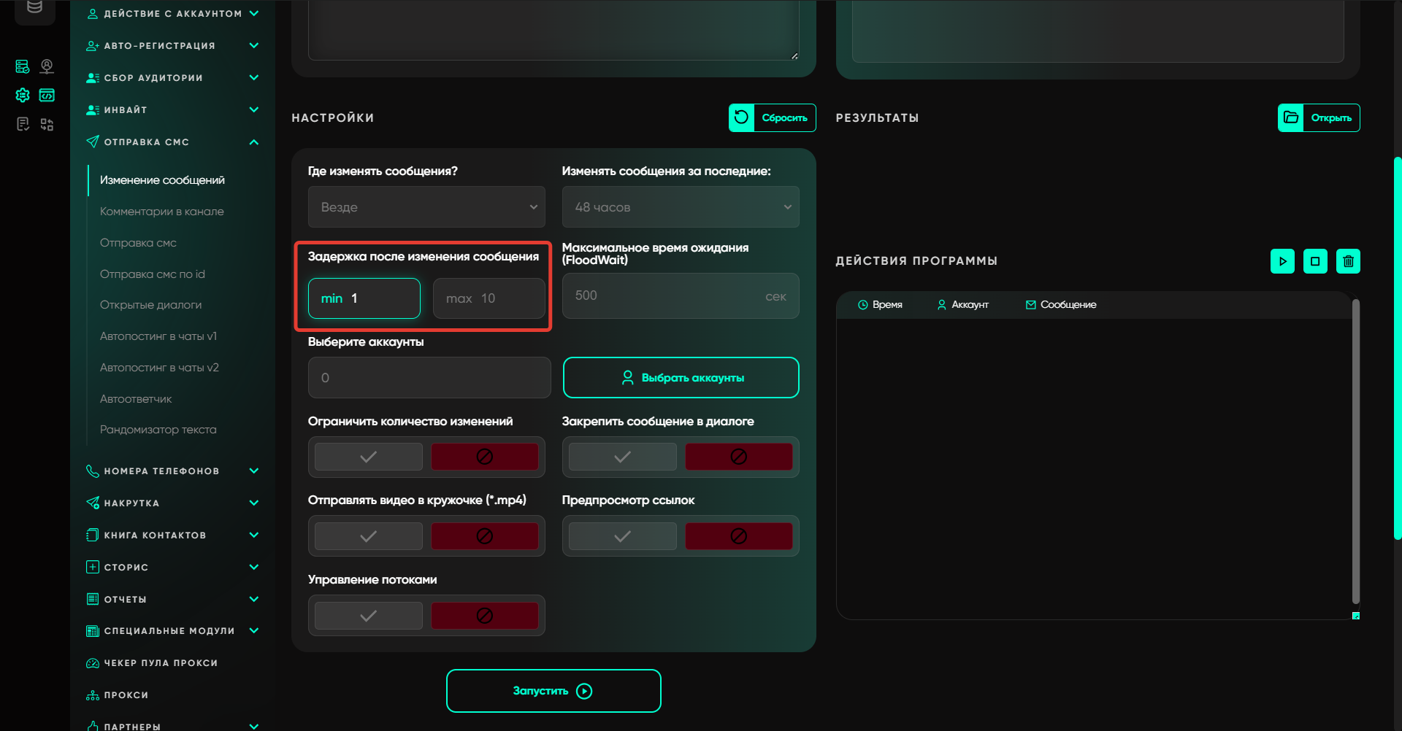Click the code window icon in left rail
This screenshot has height=731, width=1402.
pyautogui.click(x=47, y=96)
